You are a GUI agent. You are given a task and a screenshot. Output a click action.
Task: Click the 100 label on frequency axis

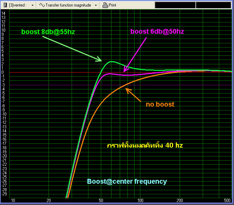[x=140, y=201]
